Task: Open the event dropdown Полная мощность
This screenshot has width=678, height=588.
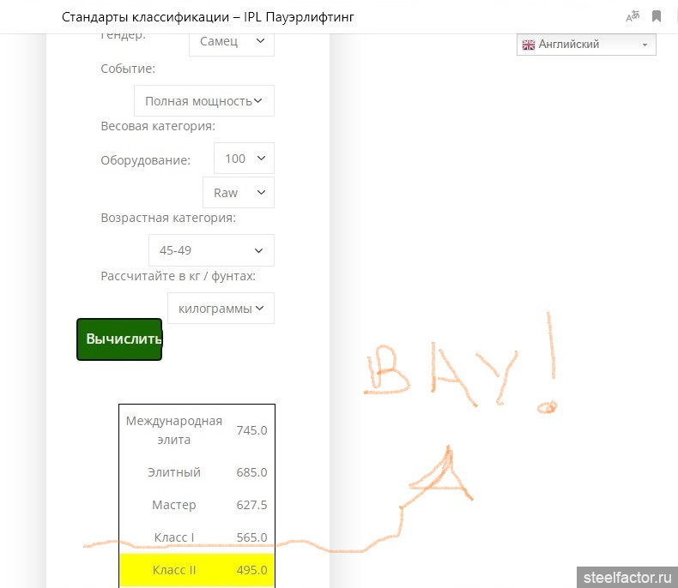Action: pyautogui.click(x=203, y=100)
